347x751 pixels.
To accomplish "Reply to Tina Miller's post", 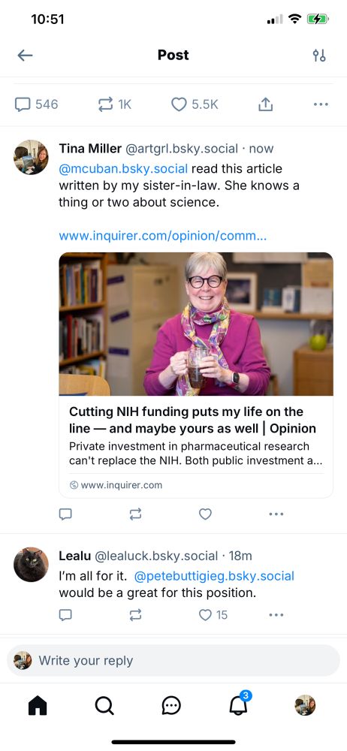I will point(65,514).
